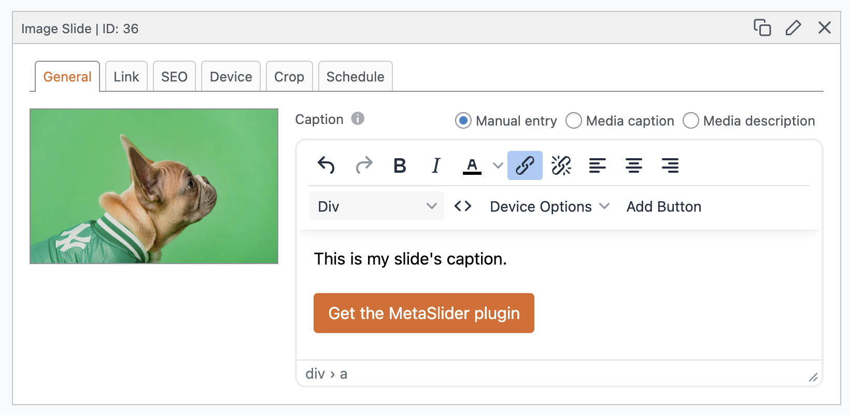Toggle bold formatting
The width and height of the screenshot is (849, 415).
point(400,165)
